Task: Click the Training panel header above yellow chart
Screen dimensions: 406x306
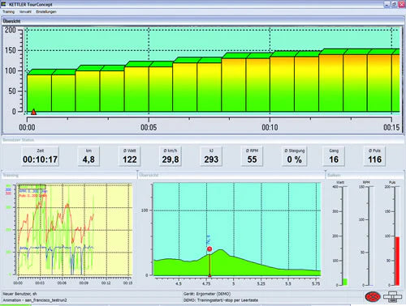Action: click(69, 175)
